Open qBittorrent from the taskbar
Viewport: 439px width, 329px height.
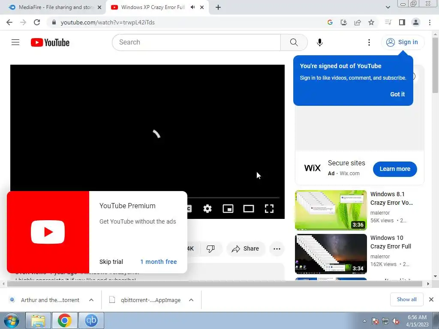91,320
